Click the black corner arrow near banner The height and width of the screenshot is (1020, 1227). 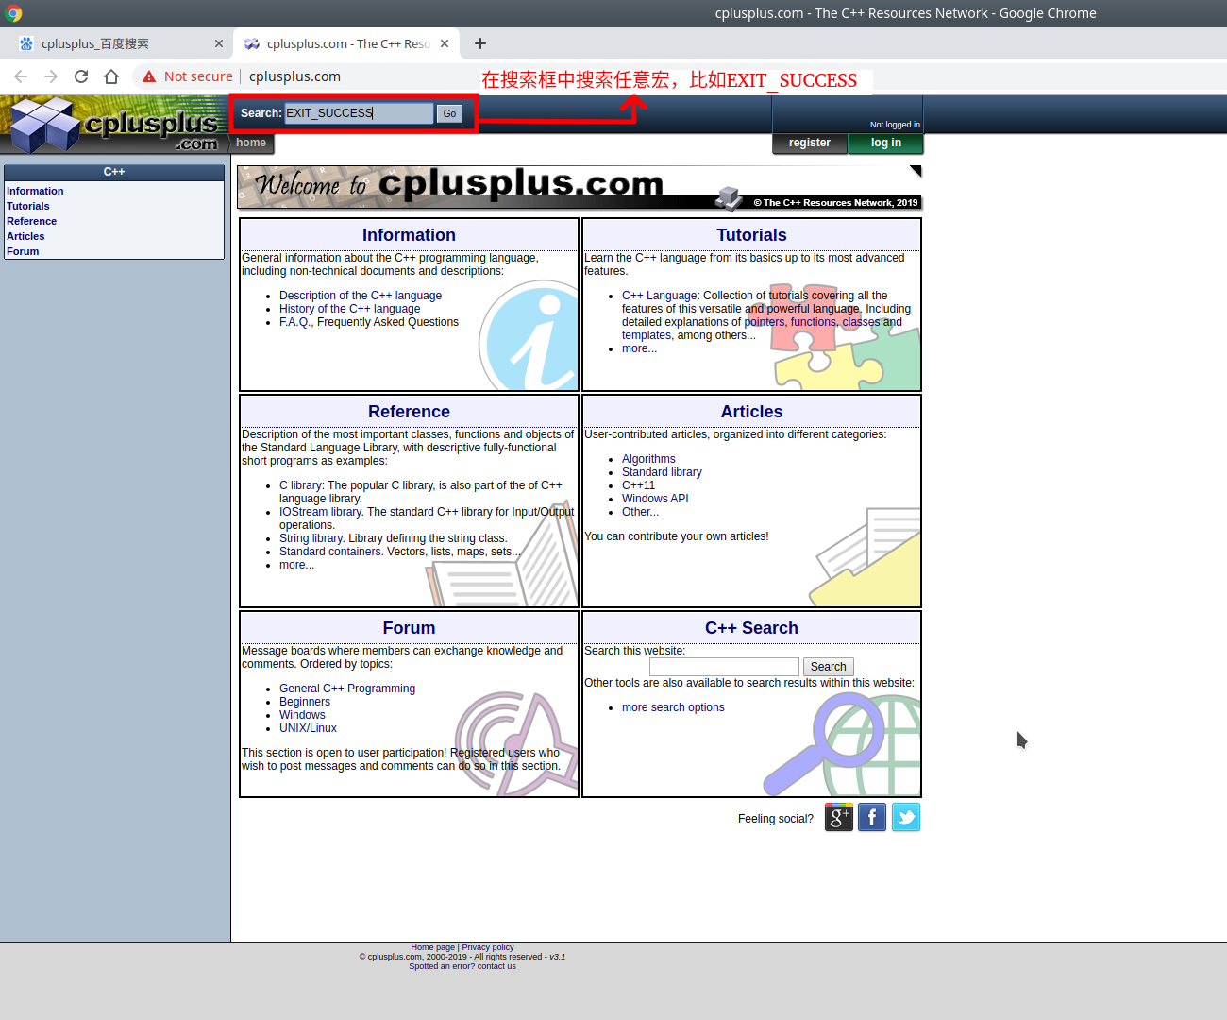(916, 171)
